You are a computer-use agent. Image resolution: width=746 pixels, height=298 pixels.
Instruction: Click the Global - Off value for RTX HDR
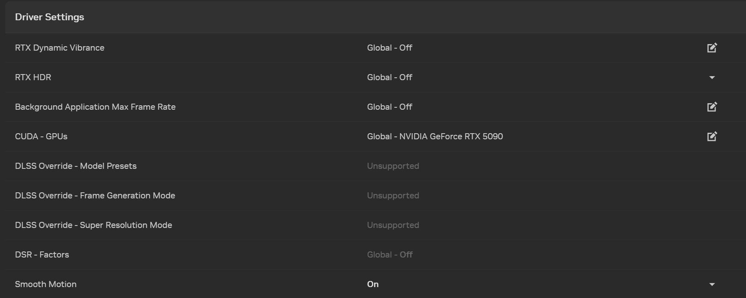[x=389, y=77]
